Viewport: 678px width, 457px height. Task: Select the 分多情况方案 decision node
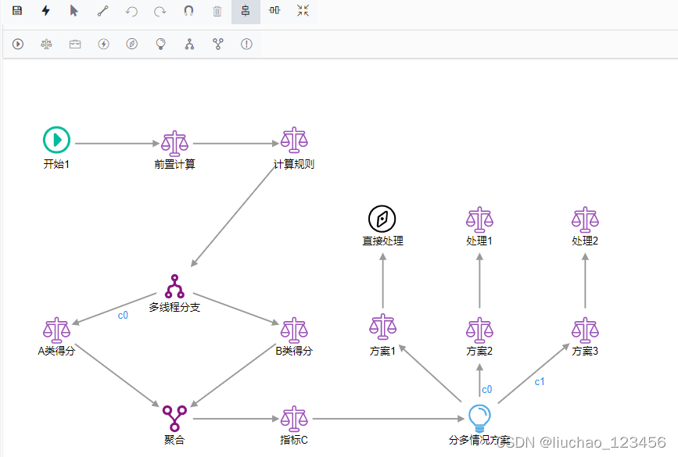479,418
